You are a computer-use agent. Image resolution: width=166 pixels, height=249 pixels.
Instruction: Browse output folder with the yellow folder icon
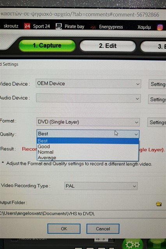click(x=159, y=204)
